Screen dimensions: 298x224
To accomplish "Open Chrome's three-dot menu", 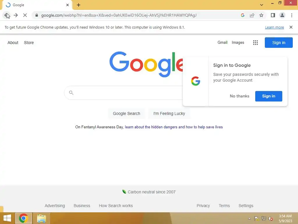I will pos(292,15).
